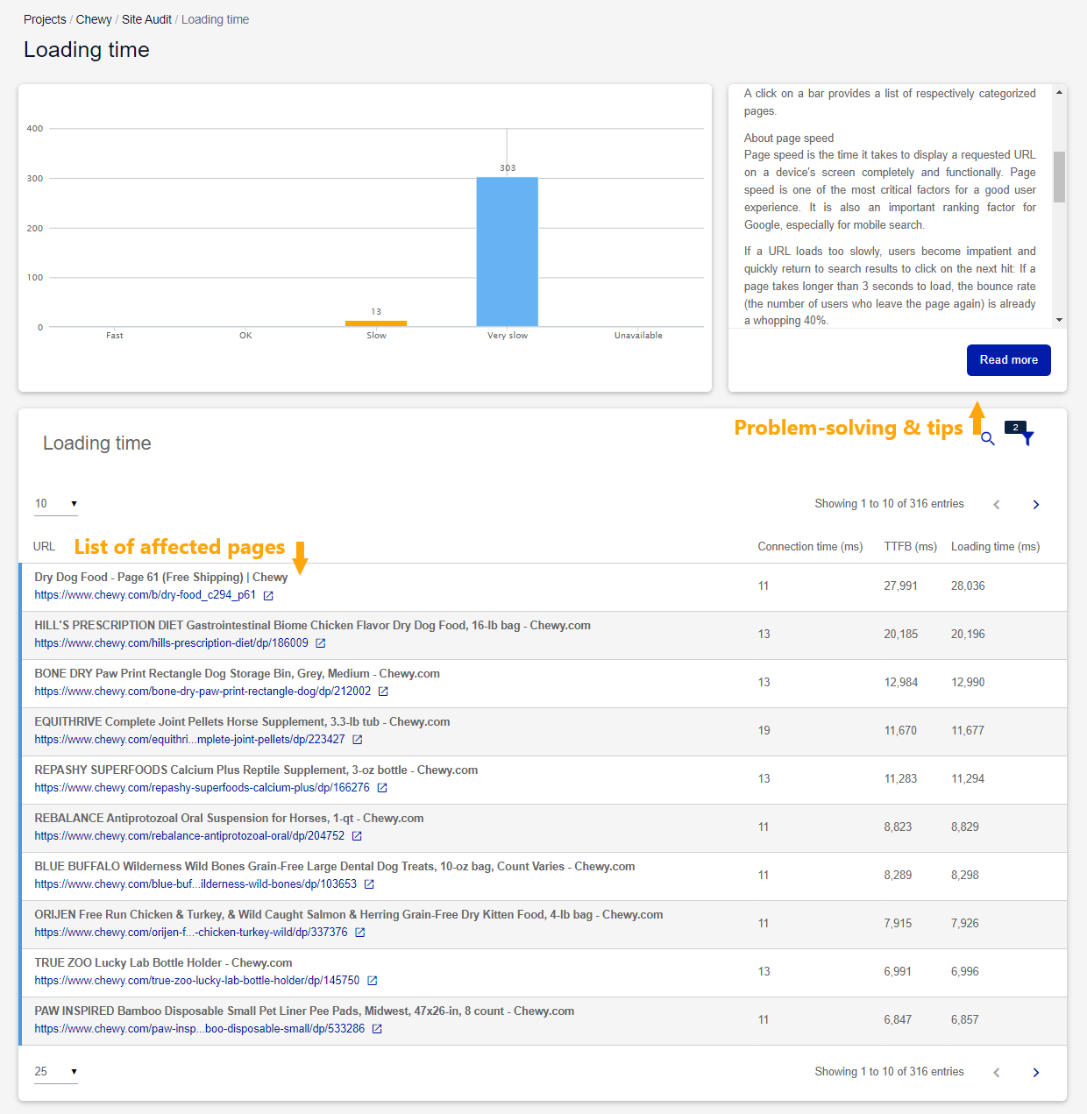Screen dimensions: 1087x1114
Task: Open external link icon for dry-food_c294_p61 URL
Action: pos(268,596)
